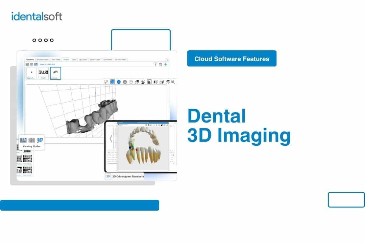Click the green plus icon to add an image

click(166, 64)
